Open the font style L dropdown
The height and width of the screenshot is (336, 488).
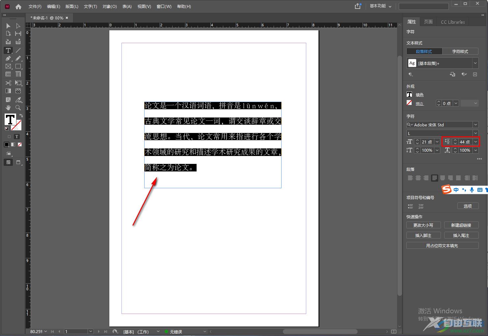coord(475,133)
